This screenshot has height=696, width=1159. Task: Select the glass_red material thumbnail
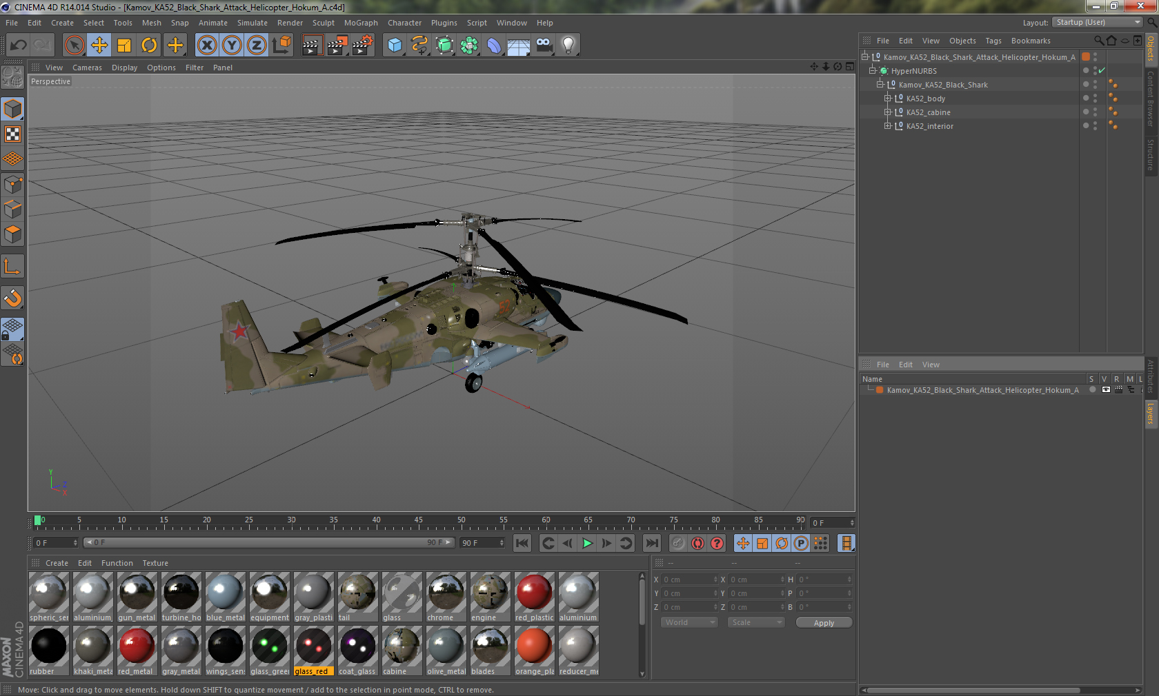click(313, 651)
